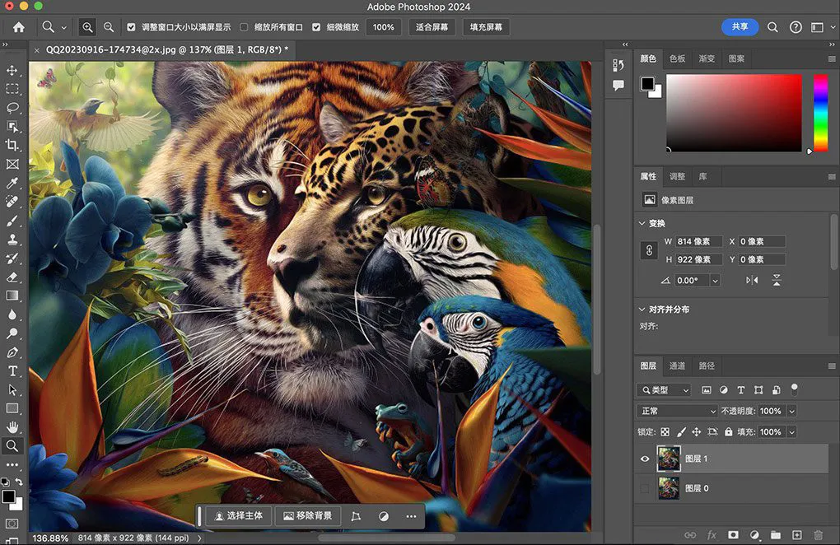Pick the Eyedropper tool

(12, 183)
